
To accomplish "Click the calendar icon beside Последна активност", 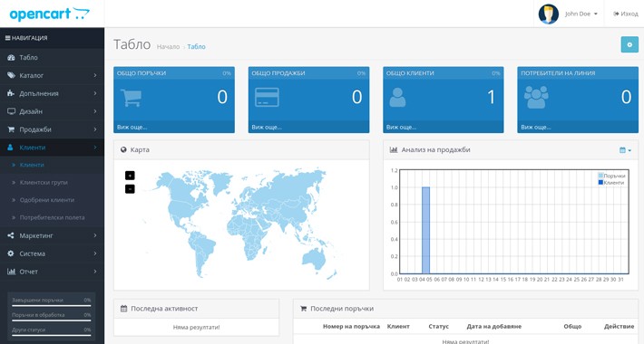I will tap(123, 309).
